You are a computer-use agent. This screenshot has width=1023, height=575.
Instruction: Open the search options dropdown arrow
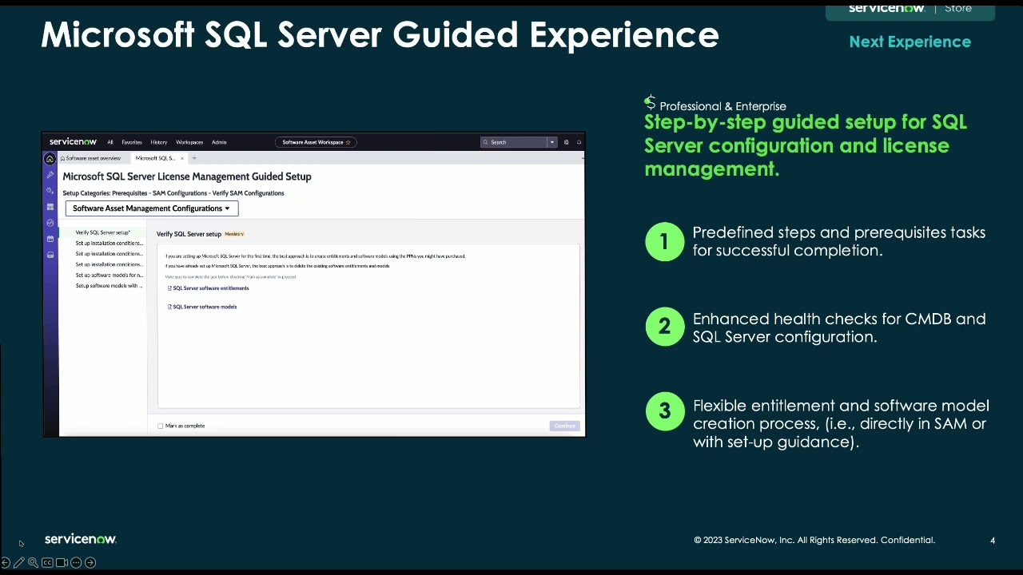pyautogui.click(x=551, y=142)
